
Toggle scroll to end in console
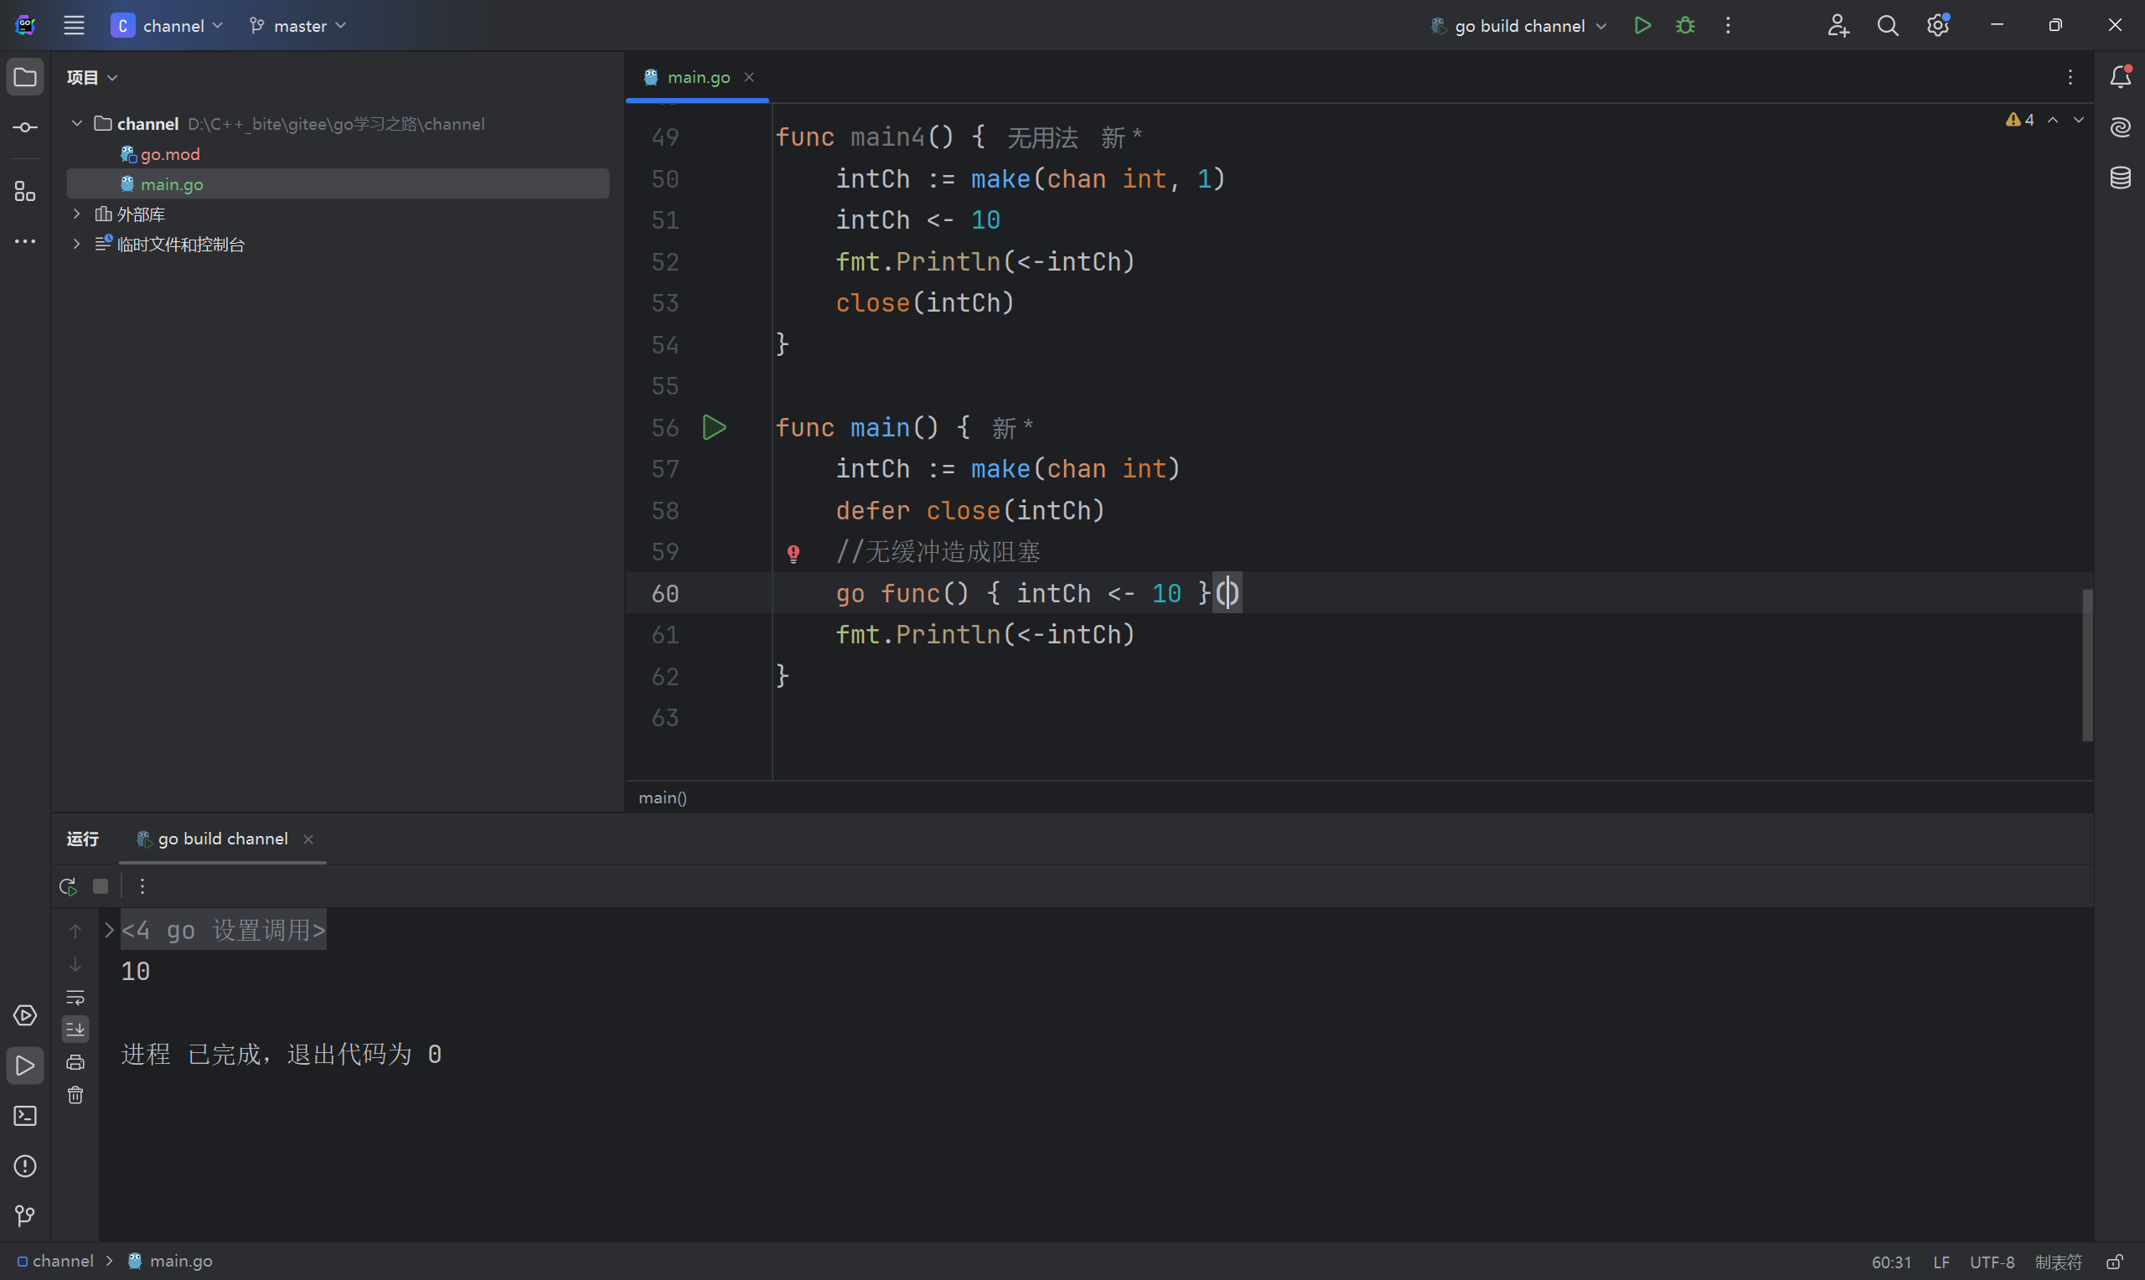tap(75, 1029)
